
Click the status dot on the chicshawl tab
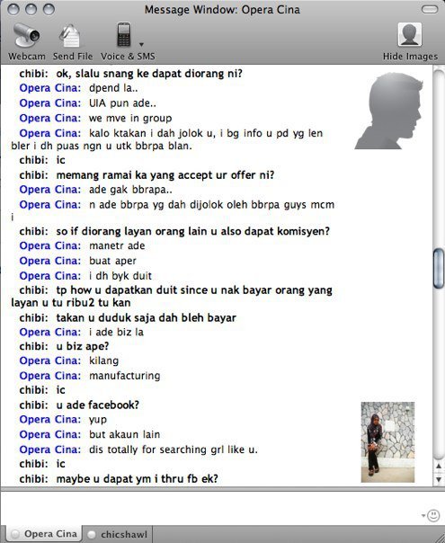[x=92, y=534]
